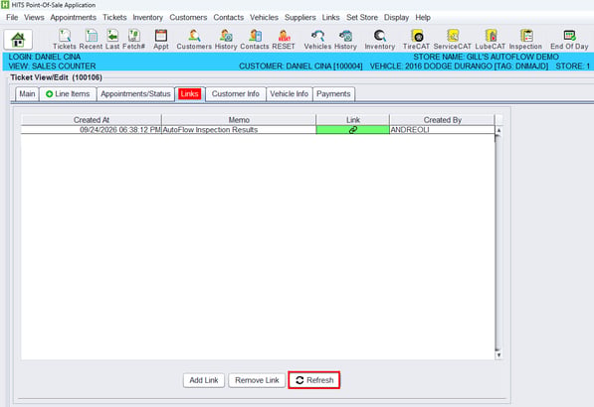The image size is (594, 407).
Task: Open the Appt calendar icon
Action: tap(161, 40)
